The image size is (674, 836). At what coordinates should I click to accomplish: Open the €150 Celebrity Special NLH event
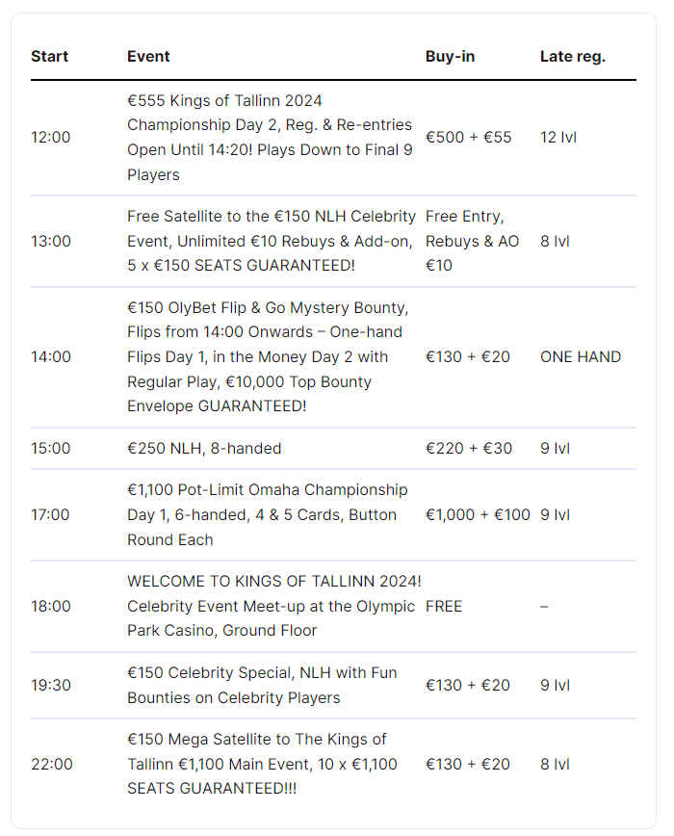pyautogui.click(x=262, y=685)
